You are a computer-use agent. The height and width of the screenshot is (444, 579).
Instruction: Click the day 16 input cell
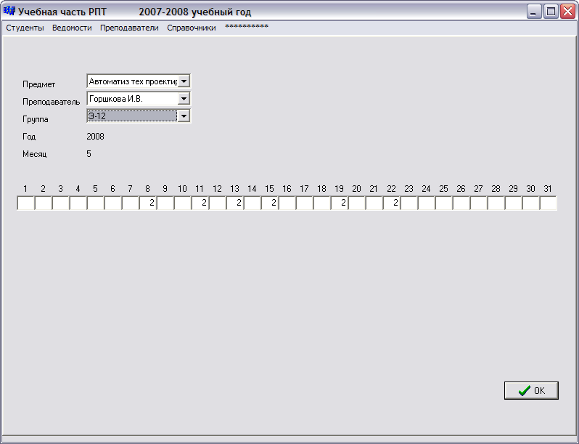tap(287, 203)
